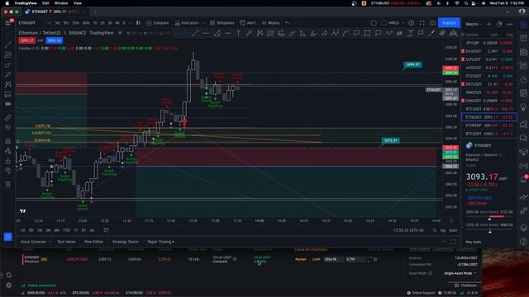Open the Paper Trading tab
Image resolution: width=529 pixels, height=297 pixels.
click(160, 242)
